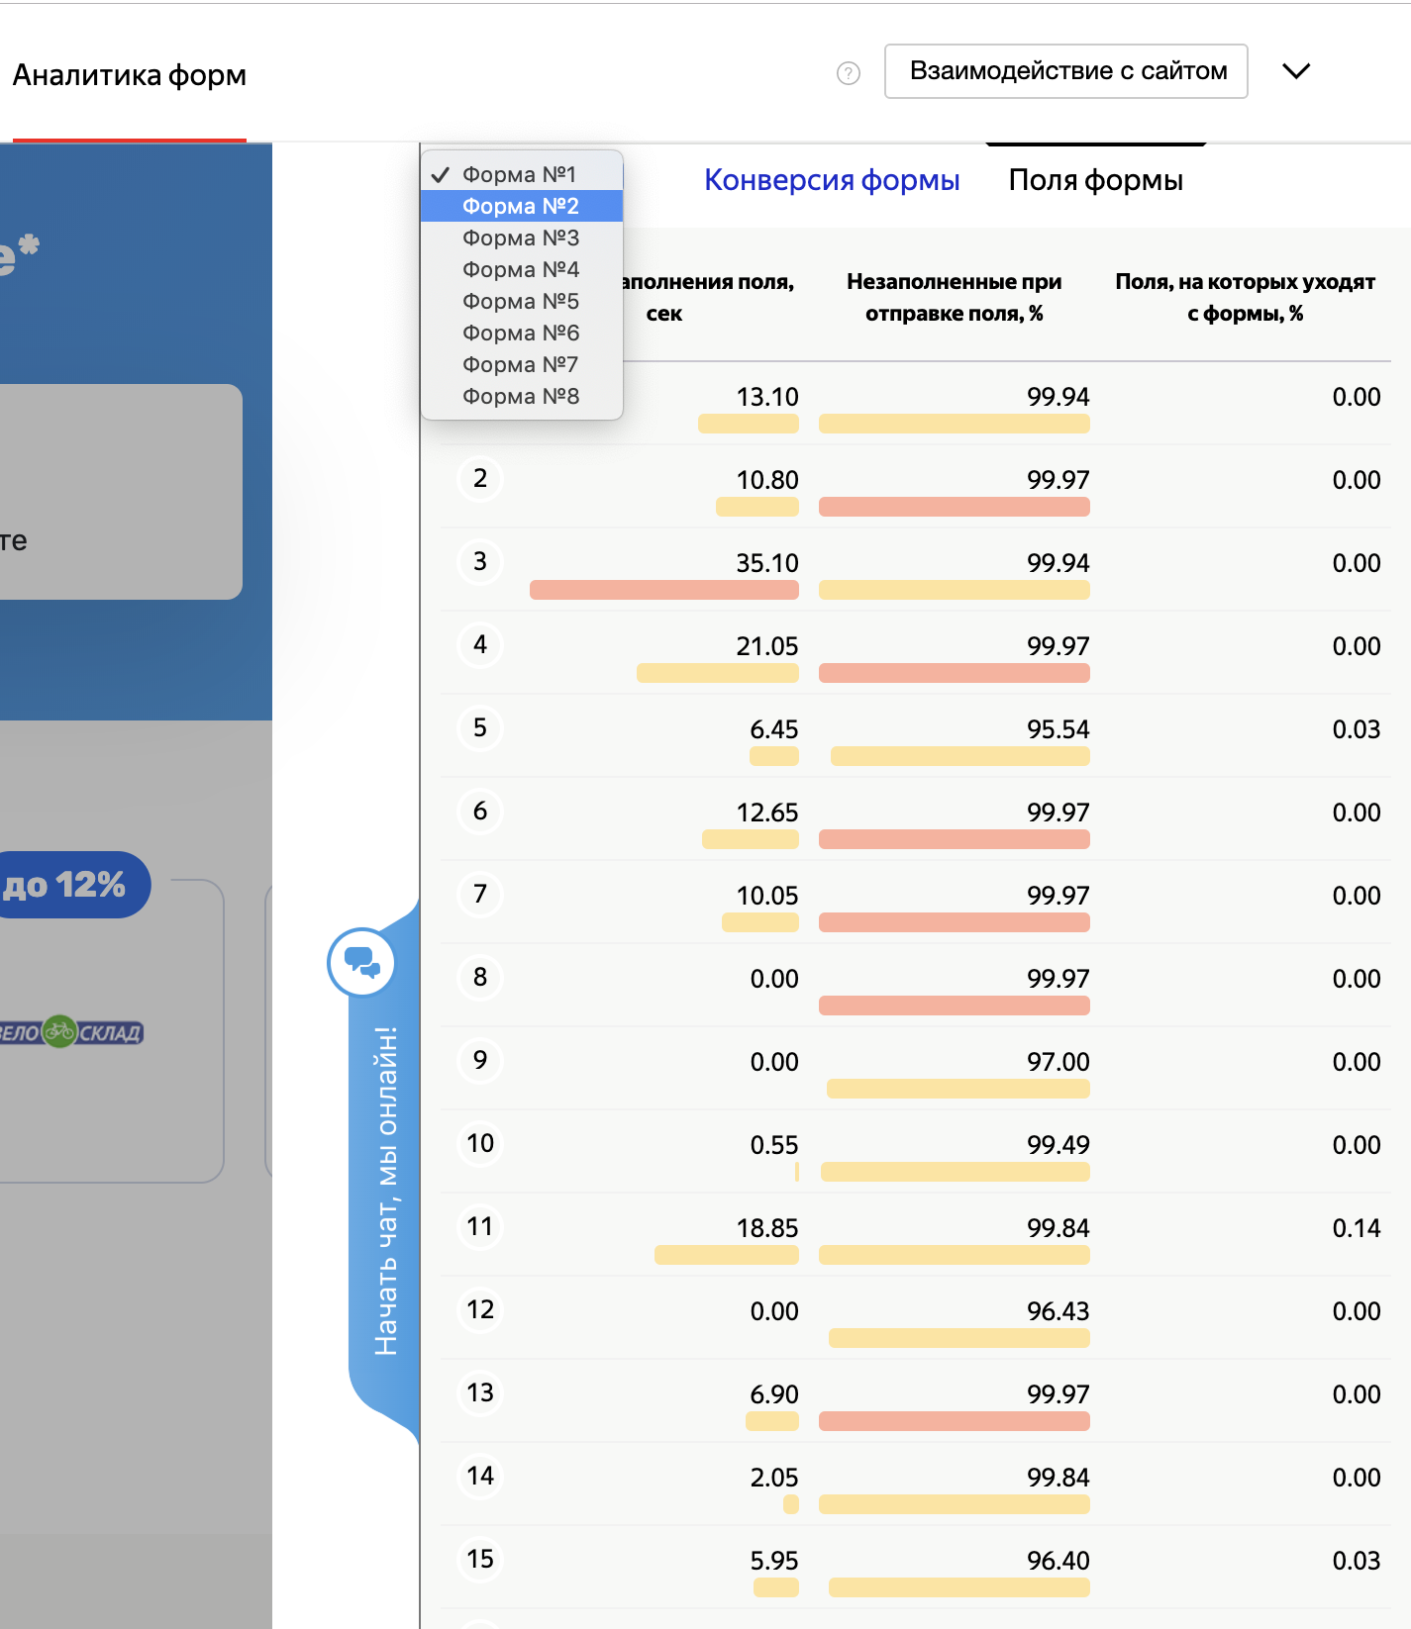Choose Форма №5 in the dropdown list

pos(522,301)
